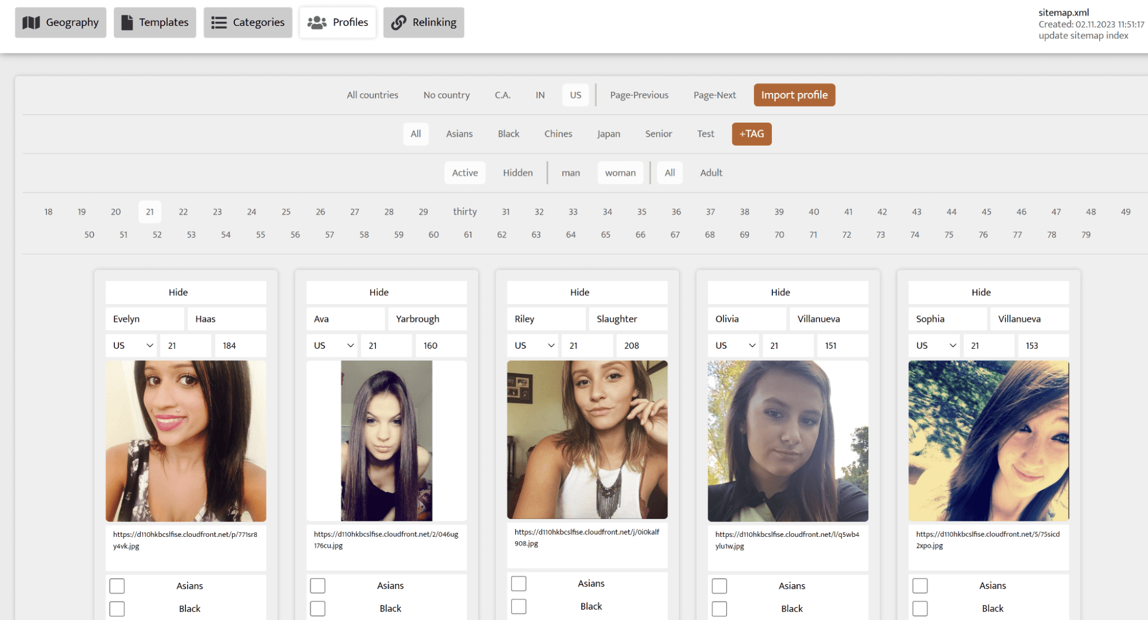Check Black for Olivia Villanueva

719,609
